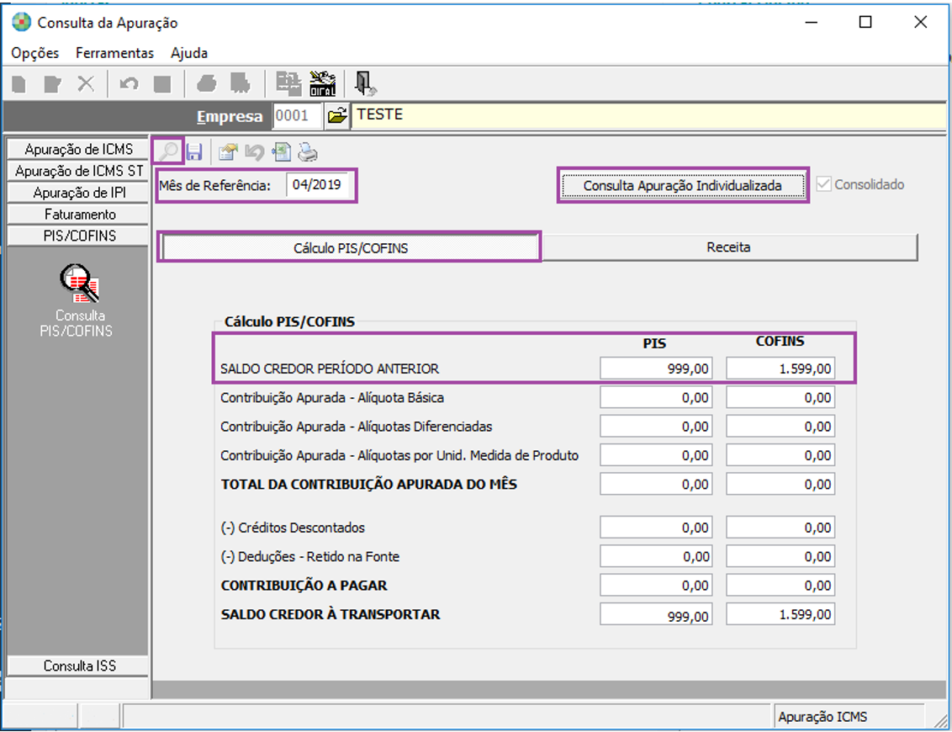Viewport: 952px width, 732px height.
Task: Click the Excel export icon
Action: point(281,152)
